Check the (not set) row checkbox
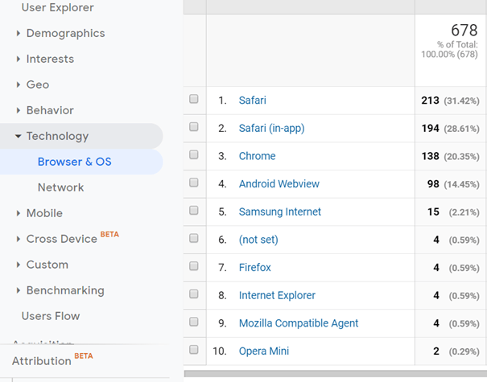This screenshot has width=487, height=382. click(194, 238)
